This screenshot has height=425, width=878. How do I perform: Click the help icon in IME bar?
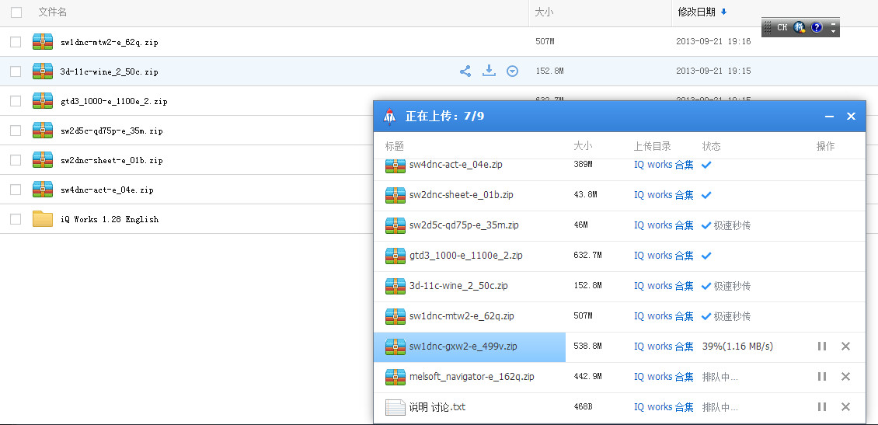pos(817,27)
